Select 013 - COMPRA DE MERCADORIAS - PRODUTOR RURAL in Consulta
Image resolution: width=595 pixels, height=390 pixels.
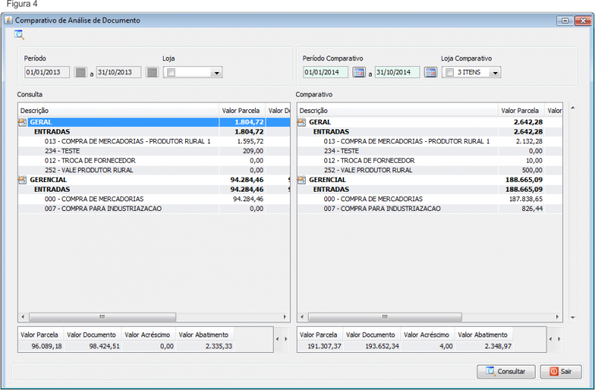(x=154, y=141)
